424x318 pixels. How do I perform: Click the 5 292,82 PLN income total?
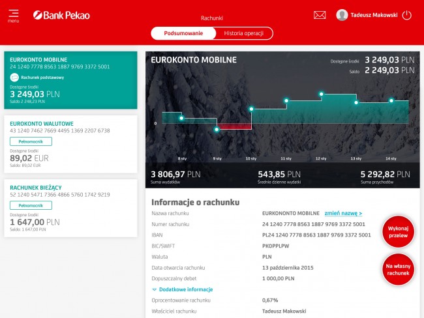coord(386,174)
